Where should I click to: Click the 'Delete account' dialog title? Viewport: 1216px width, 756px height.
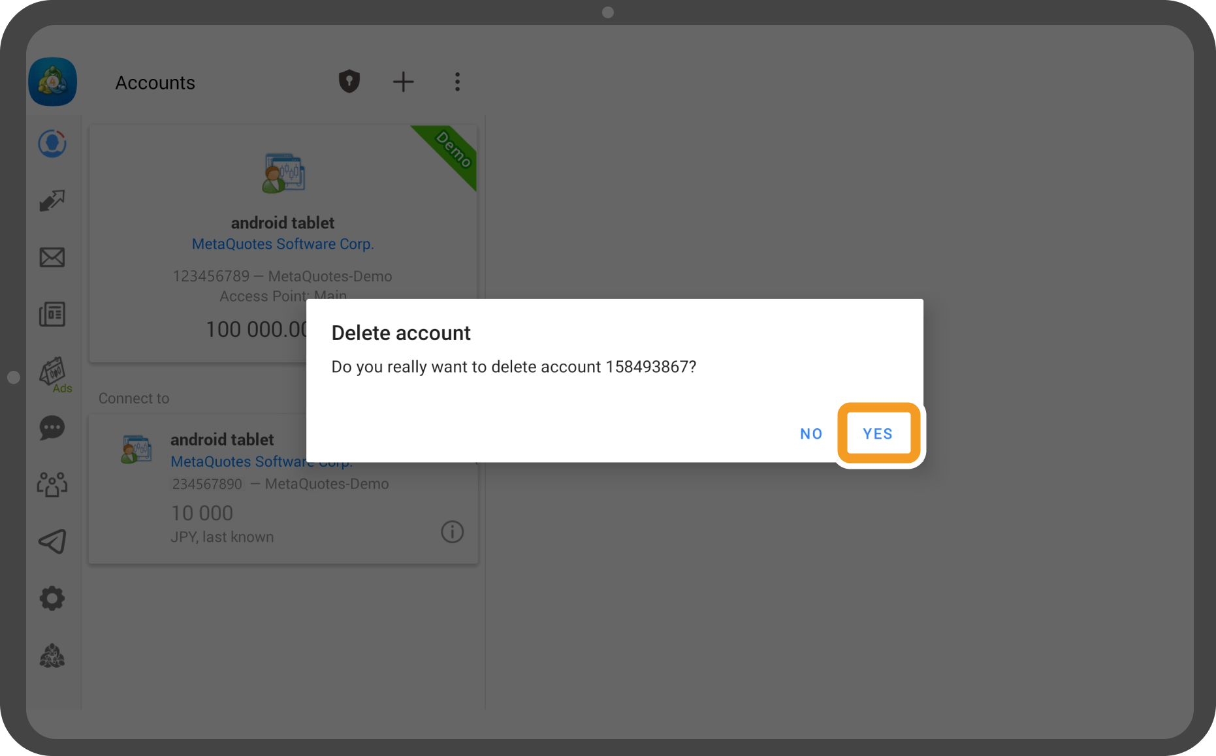[401, 333]
